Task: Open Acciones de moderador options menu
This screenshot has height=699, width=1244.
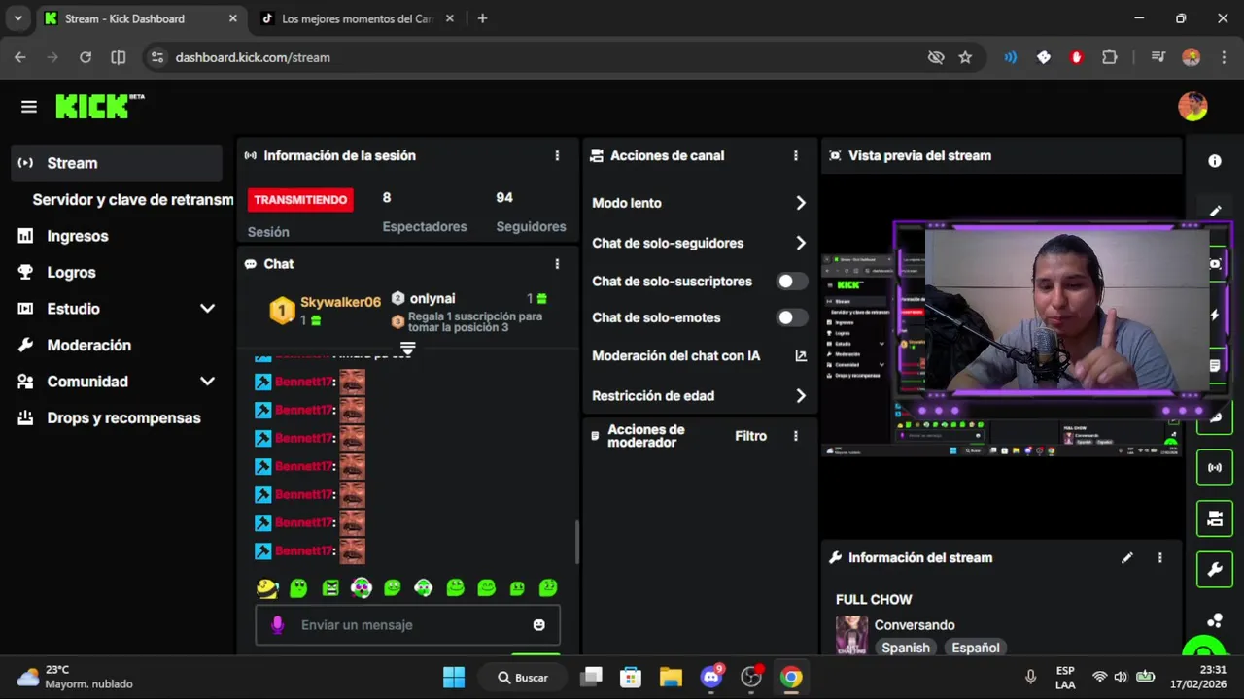Action: [x=796, y=436]
